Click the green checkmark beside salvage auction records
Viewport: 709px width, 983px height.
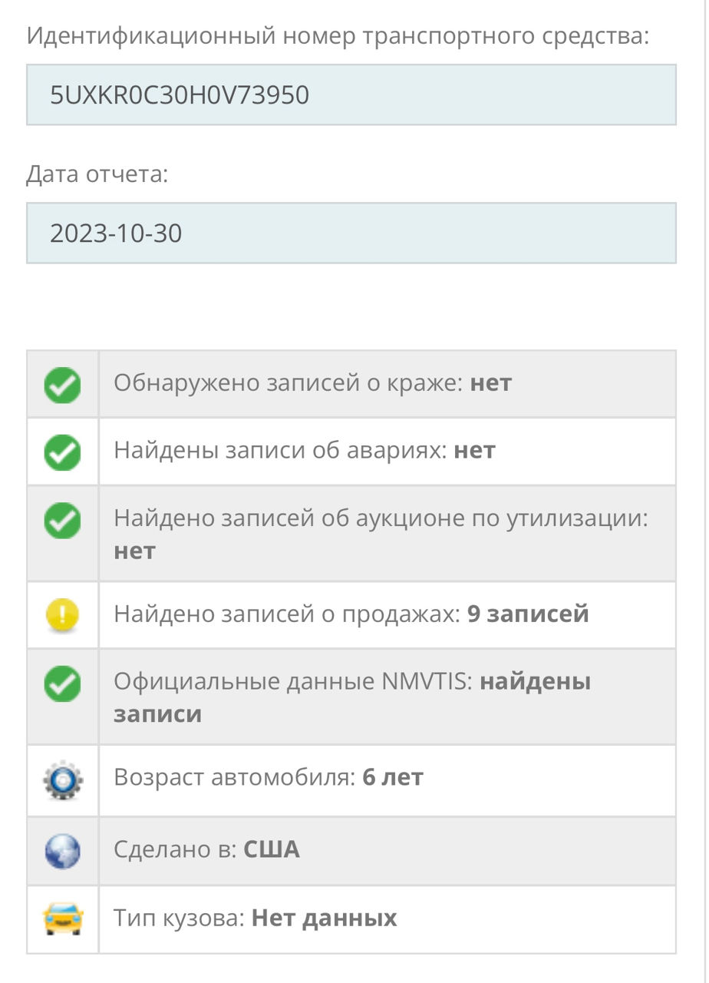(x=62, y=521)
